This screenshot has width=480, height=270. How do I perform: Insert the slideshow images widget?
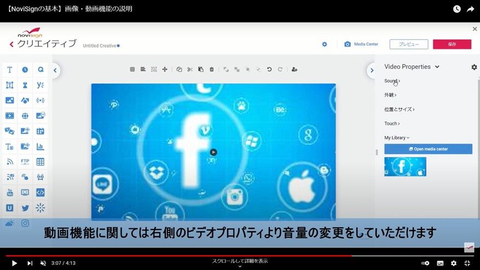coord(9,131)
